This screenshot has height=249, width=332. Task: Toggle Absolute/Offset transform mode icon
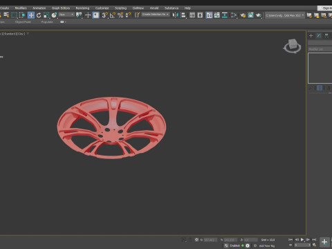pos(196,240)
